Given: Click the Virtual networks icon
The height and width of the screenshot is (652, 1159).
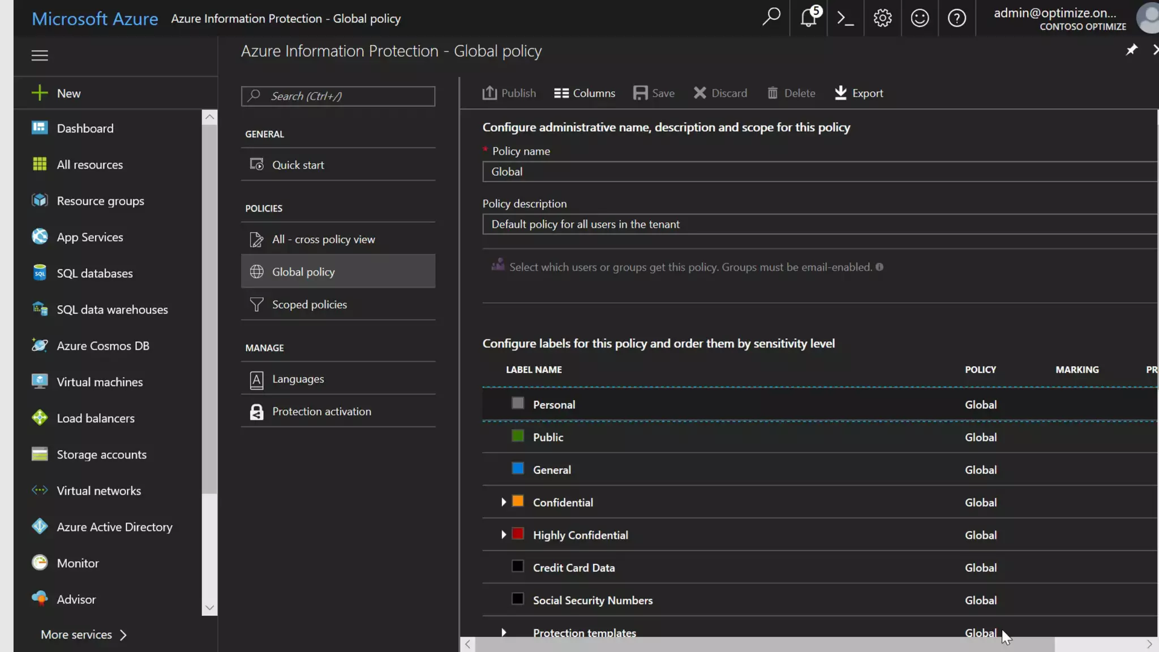Looking at the screenshot, I should pyautogui.click(x=40, y=490).
